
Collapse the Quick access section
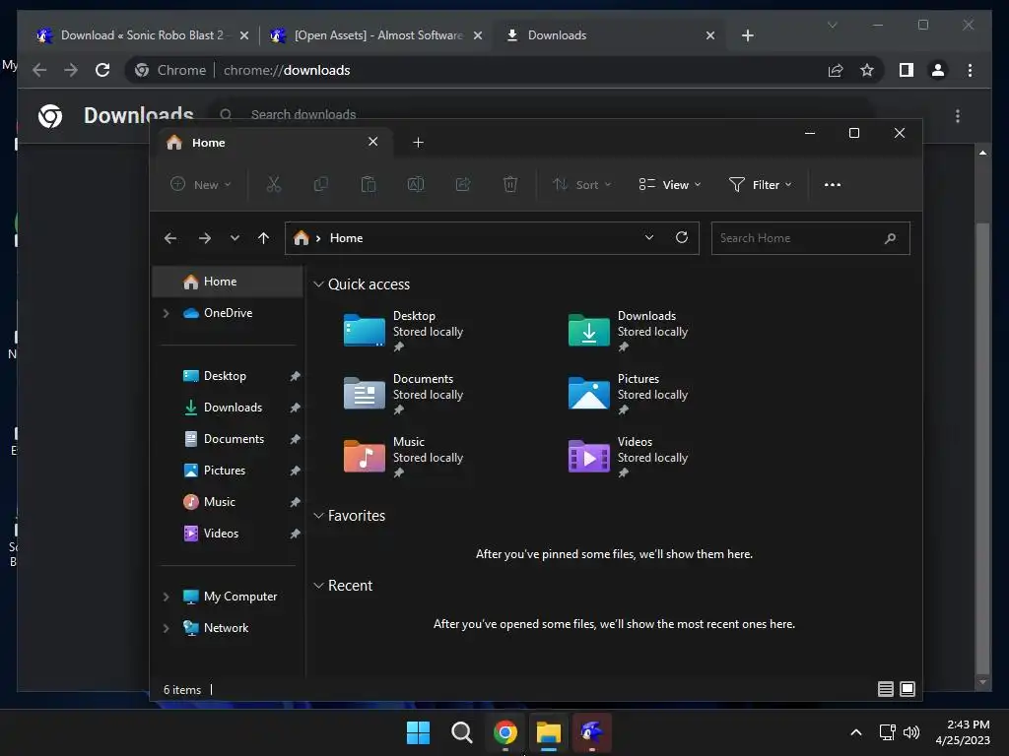318,284
